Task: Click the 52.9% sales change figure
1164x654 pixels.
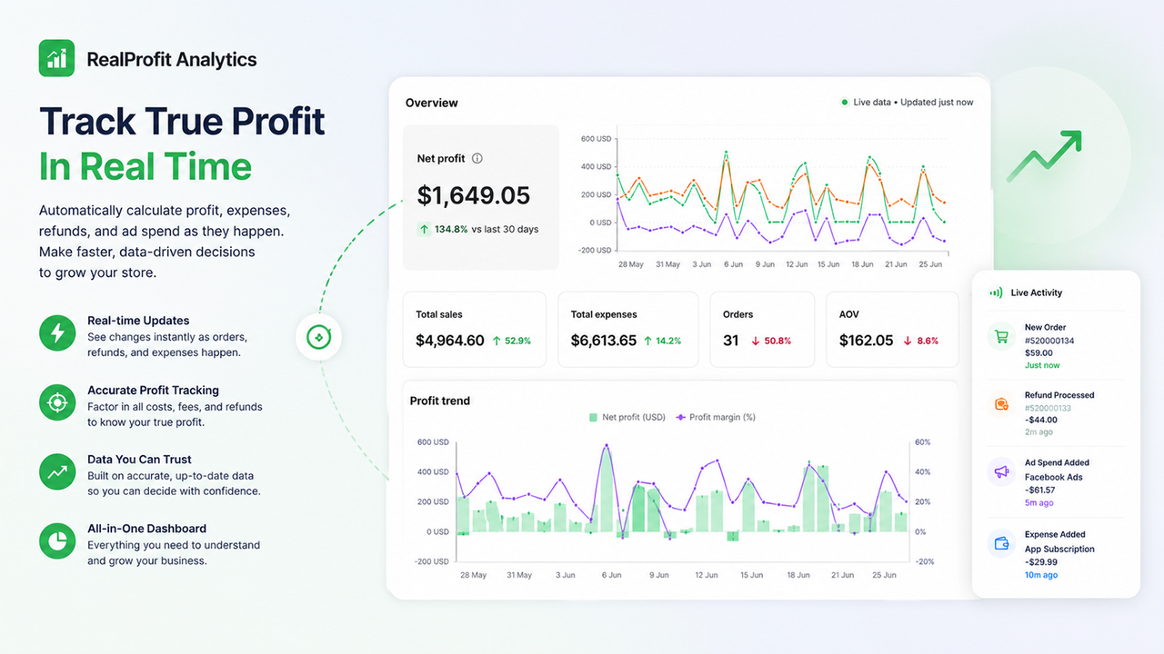Action: 518,341
